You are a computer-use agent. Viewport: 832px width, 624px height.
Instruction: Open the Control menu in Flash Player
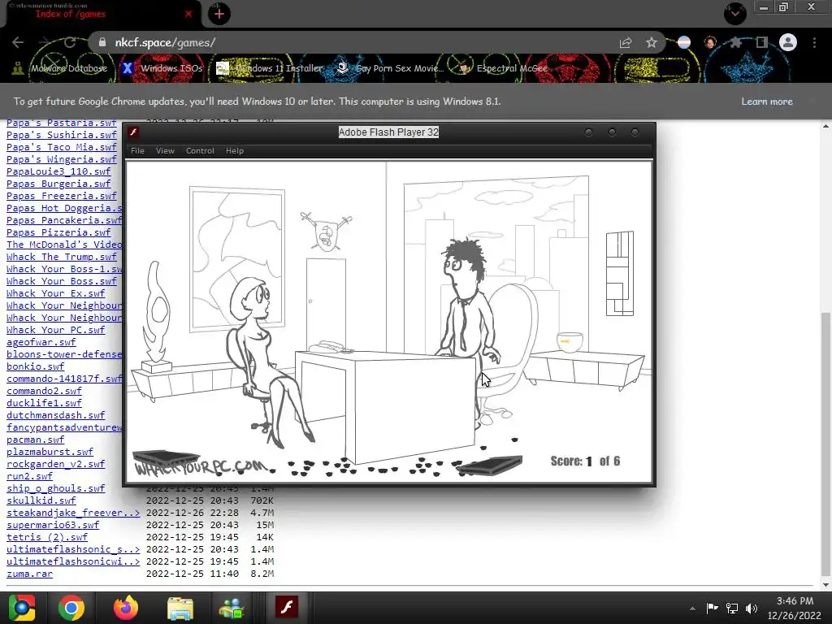(200, 150)
